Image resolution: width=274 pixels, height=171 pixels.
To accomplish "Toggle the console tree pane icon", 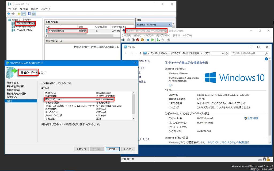I will point(24,14).
